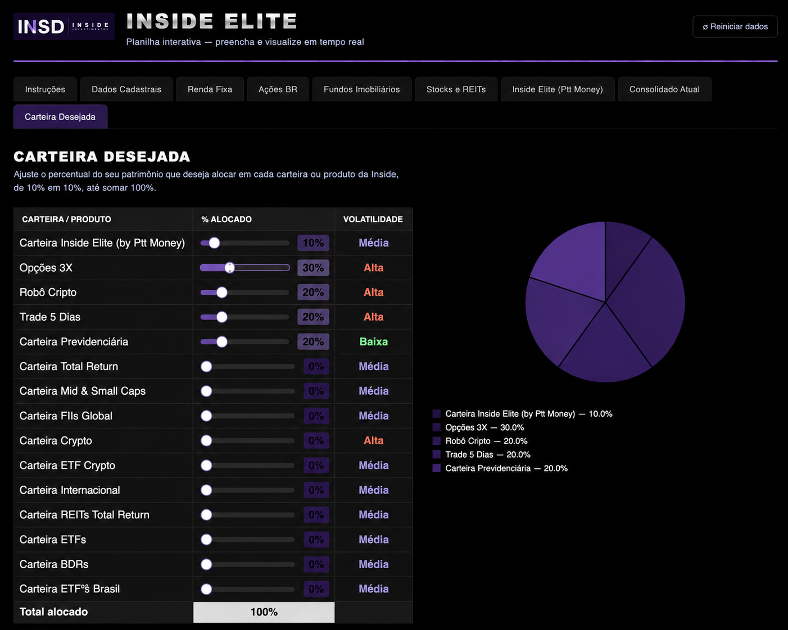Click the 20% value for Trade 5 Dias

point(313,317)
